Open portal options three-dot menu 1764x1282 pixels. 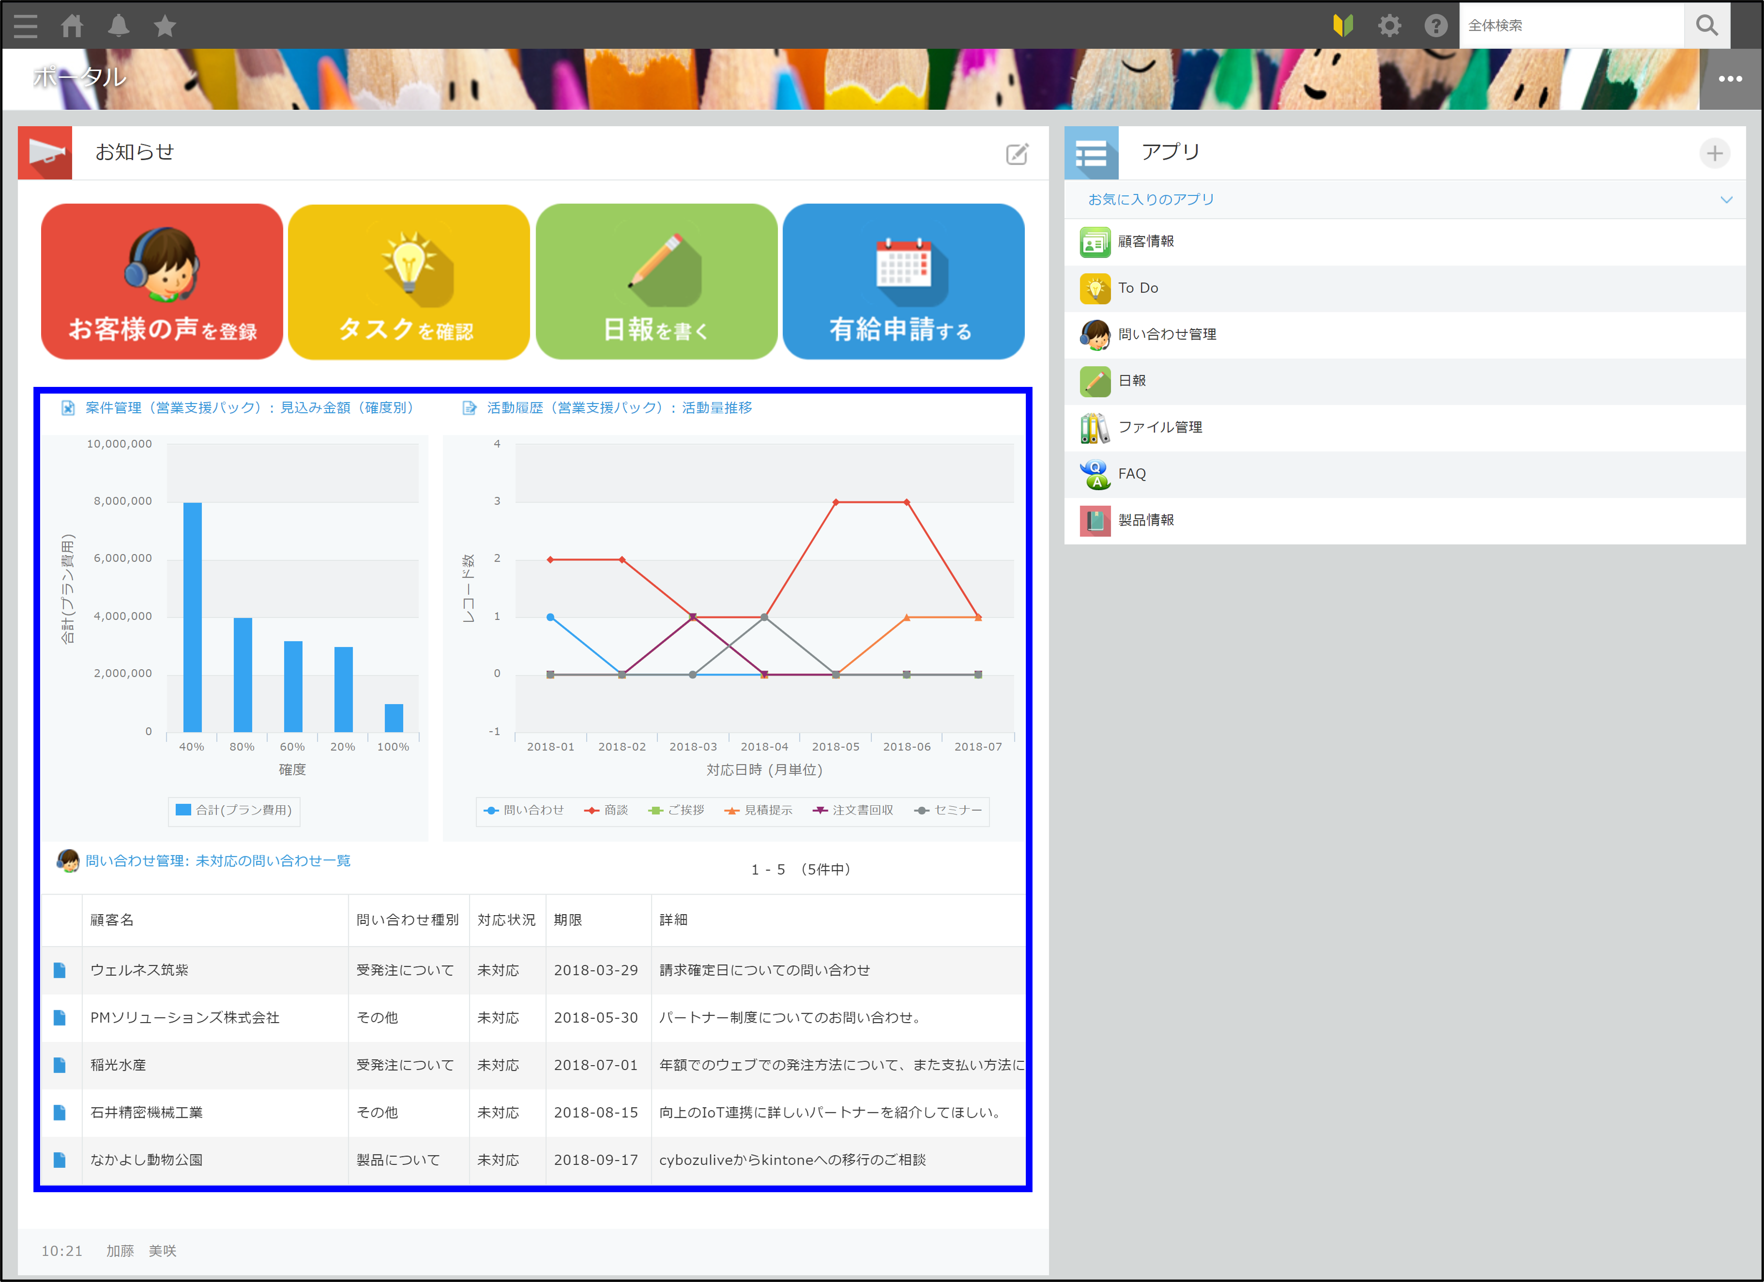1730,78
